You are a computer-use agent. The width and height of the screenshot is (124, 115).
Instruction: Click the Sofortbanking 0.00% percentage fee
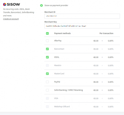(x=111, y=90)
